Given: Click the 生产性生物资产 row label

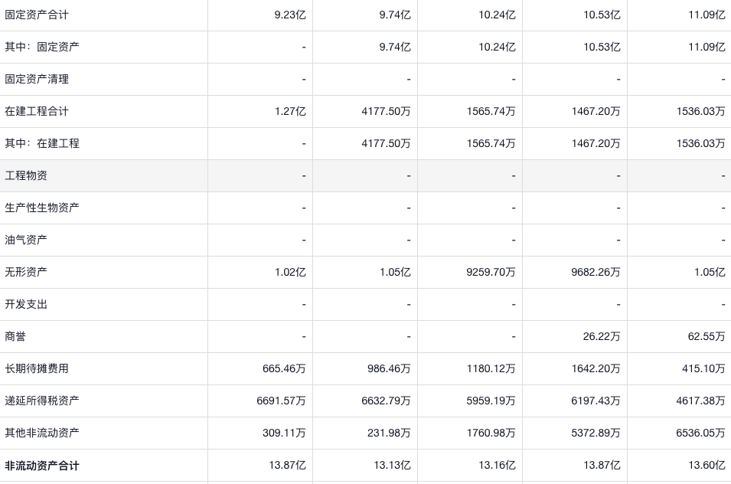Looking at the screenshot, I should coord(42,208).
